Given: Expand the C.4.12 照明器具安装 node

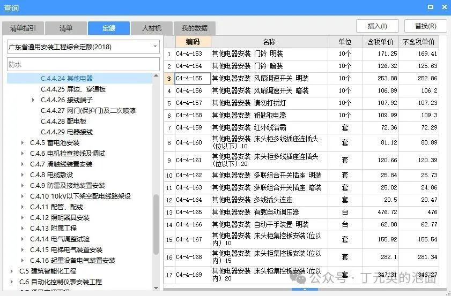Looking at the screenshot, I should point(23,217).
